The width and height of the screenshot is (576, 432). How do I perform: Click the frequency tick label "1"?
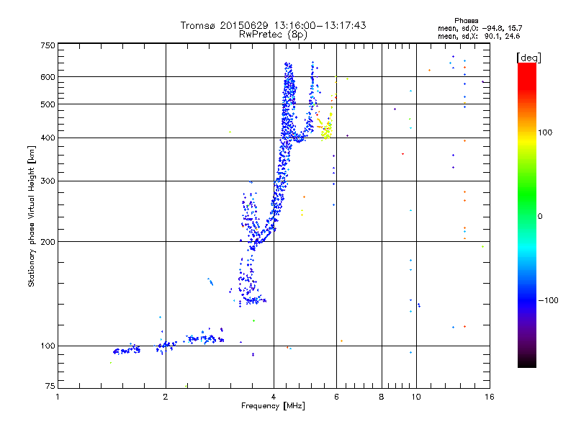[58, 397]
